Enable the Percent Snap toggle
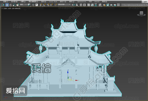The width and height of the screenshot is (148, 101). 48,5
